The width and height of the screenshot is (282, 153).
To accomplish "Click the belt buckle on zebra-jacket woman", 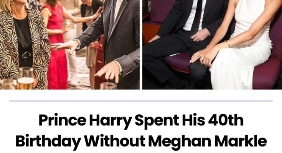I will click(x=26, y=55).
